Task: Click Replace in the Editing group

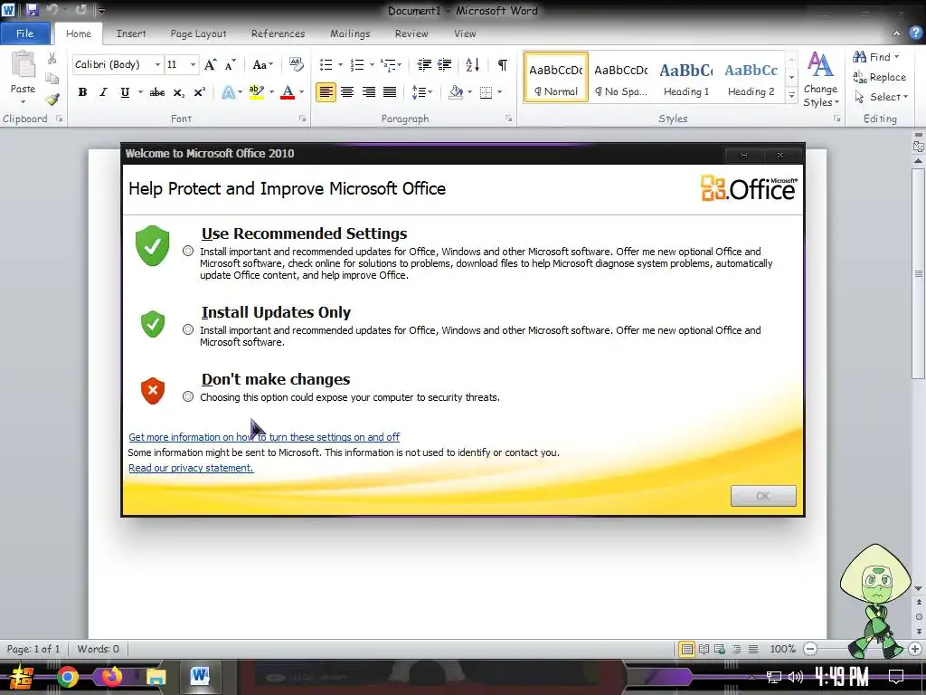Action: point(880,77)
